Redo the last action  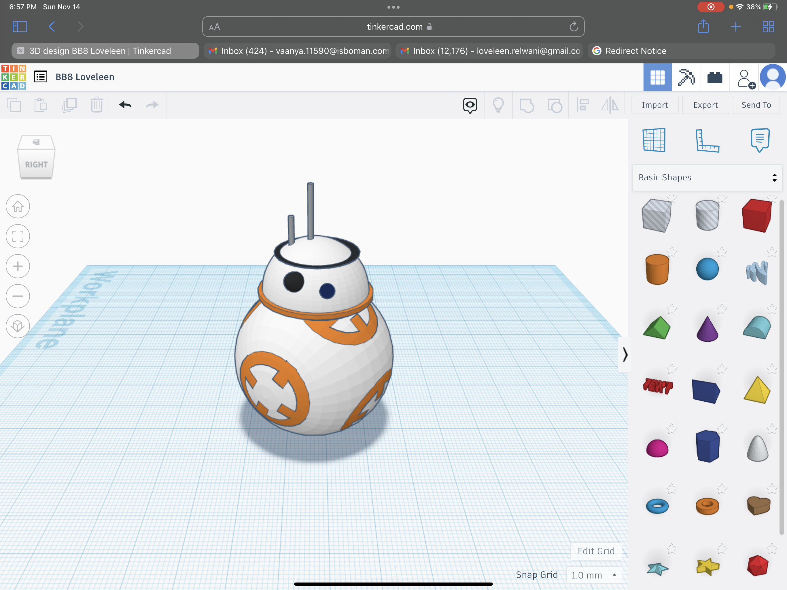pyautogui.click(x=152, y=105)
